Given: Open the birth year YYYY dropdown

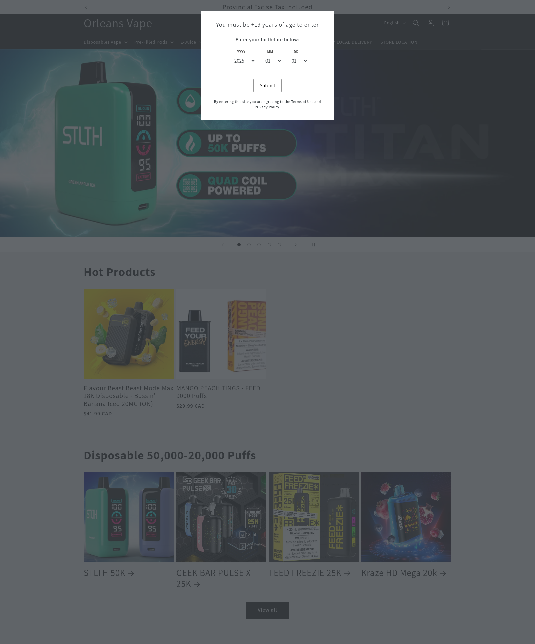Looking at the screenshot, I should (x=241, y=61).
